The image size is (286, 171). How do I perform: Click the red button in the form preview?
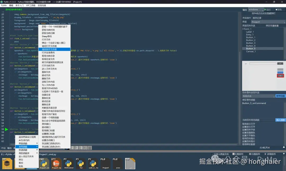(x=280, y=76)
